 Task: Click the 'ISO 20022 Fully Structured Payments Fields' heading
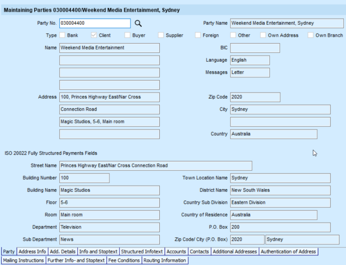pos(51,153)
